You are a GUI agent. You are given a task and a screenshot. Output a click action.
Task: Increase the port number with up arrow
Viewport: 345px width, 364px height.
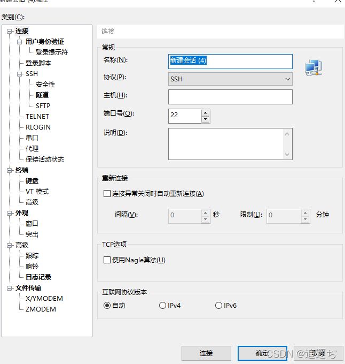point(206,112)
